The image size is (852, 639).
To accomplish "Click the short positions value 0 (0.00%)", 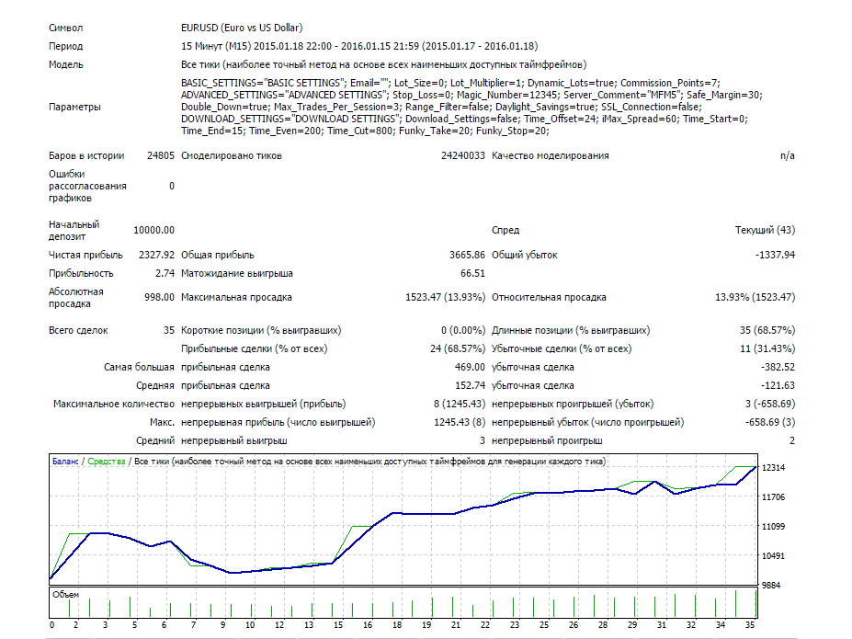I will tap(463, 330).
